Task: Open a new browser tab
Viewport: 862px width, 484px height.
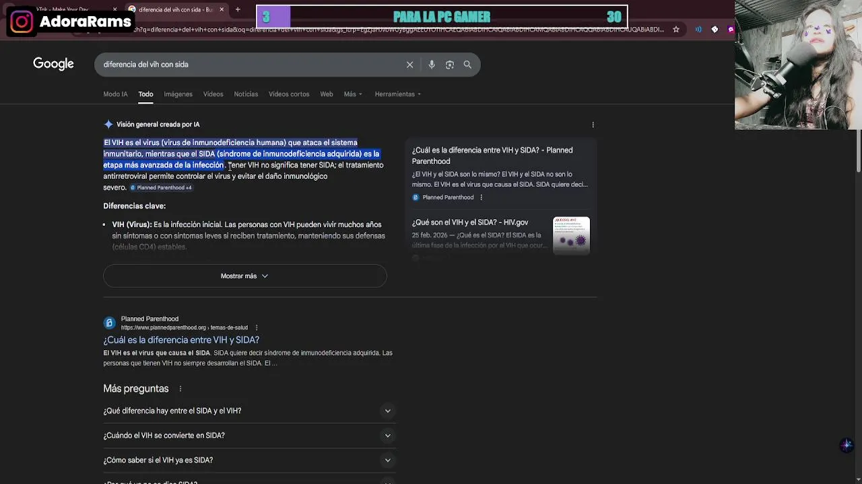Action: (x=238, y=9)
